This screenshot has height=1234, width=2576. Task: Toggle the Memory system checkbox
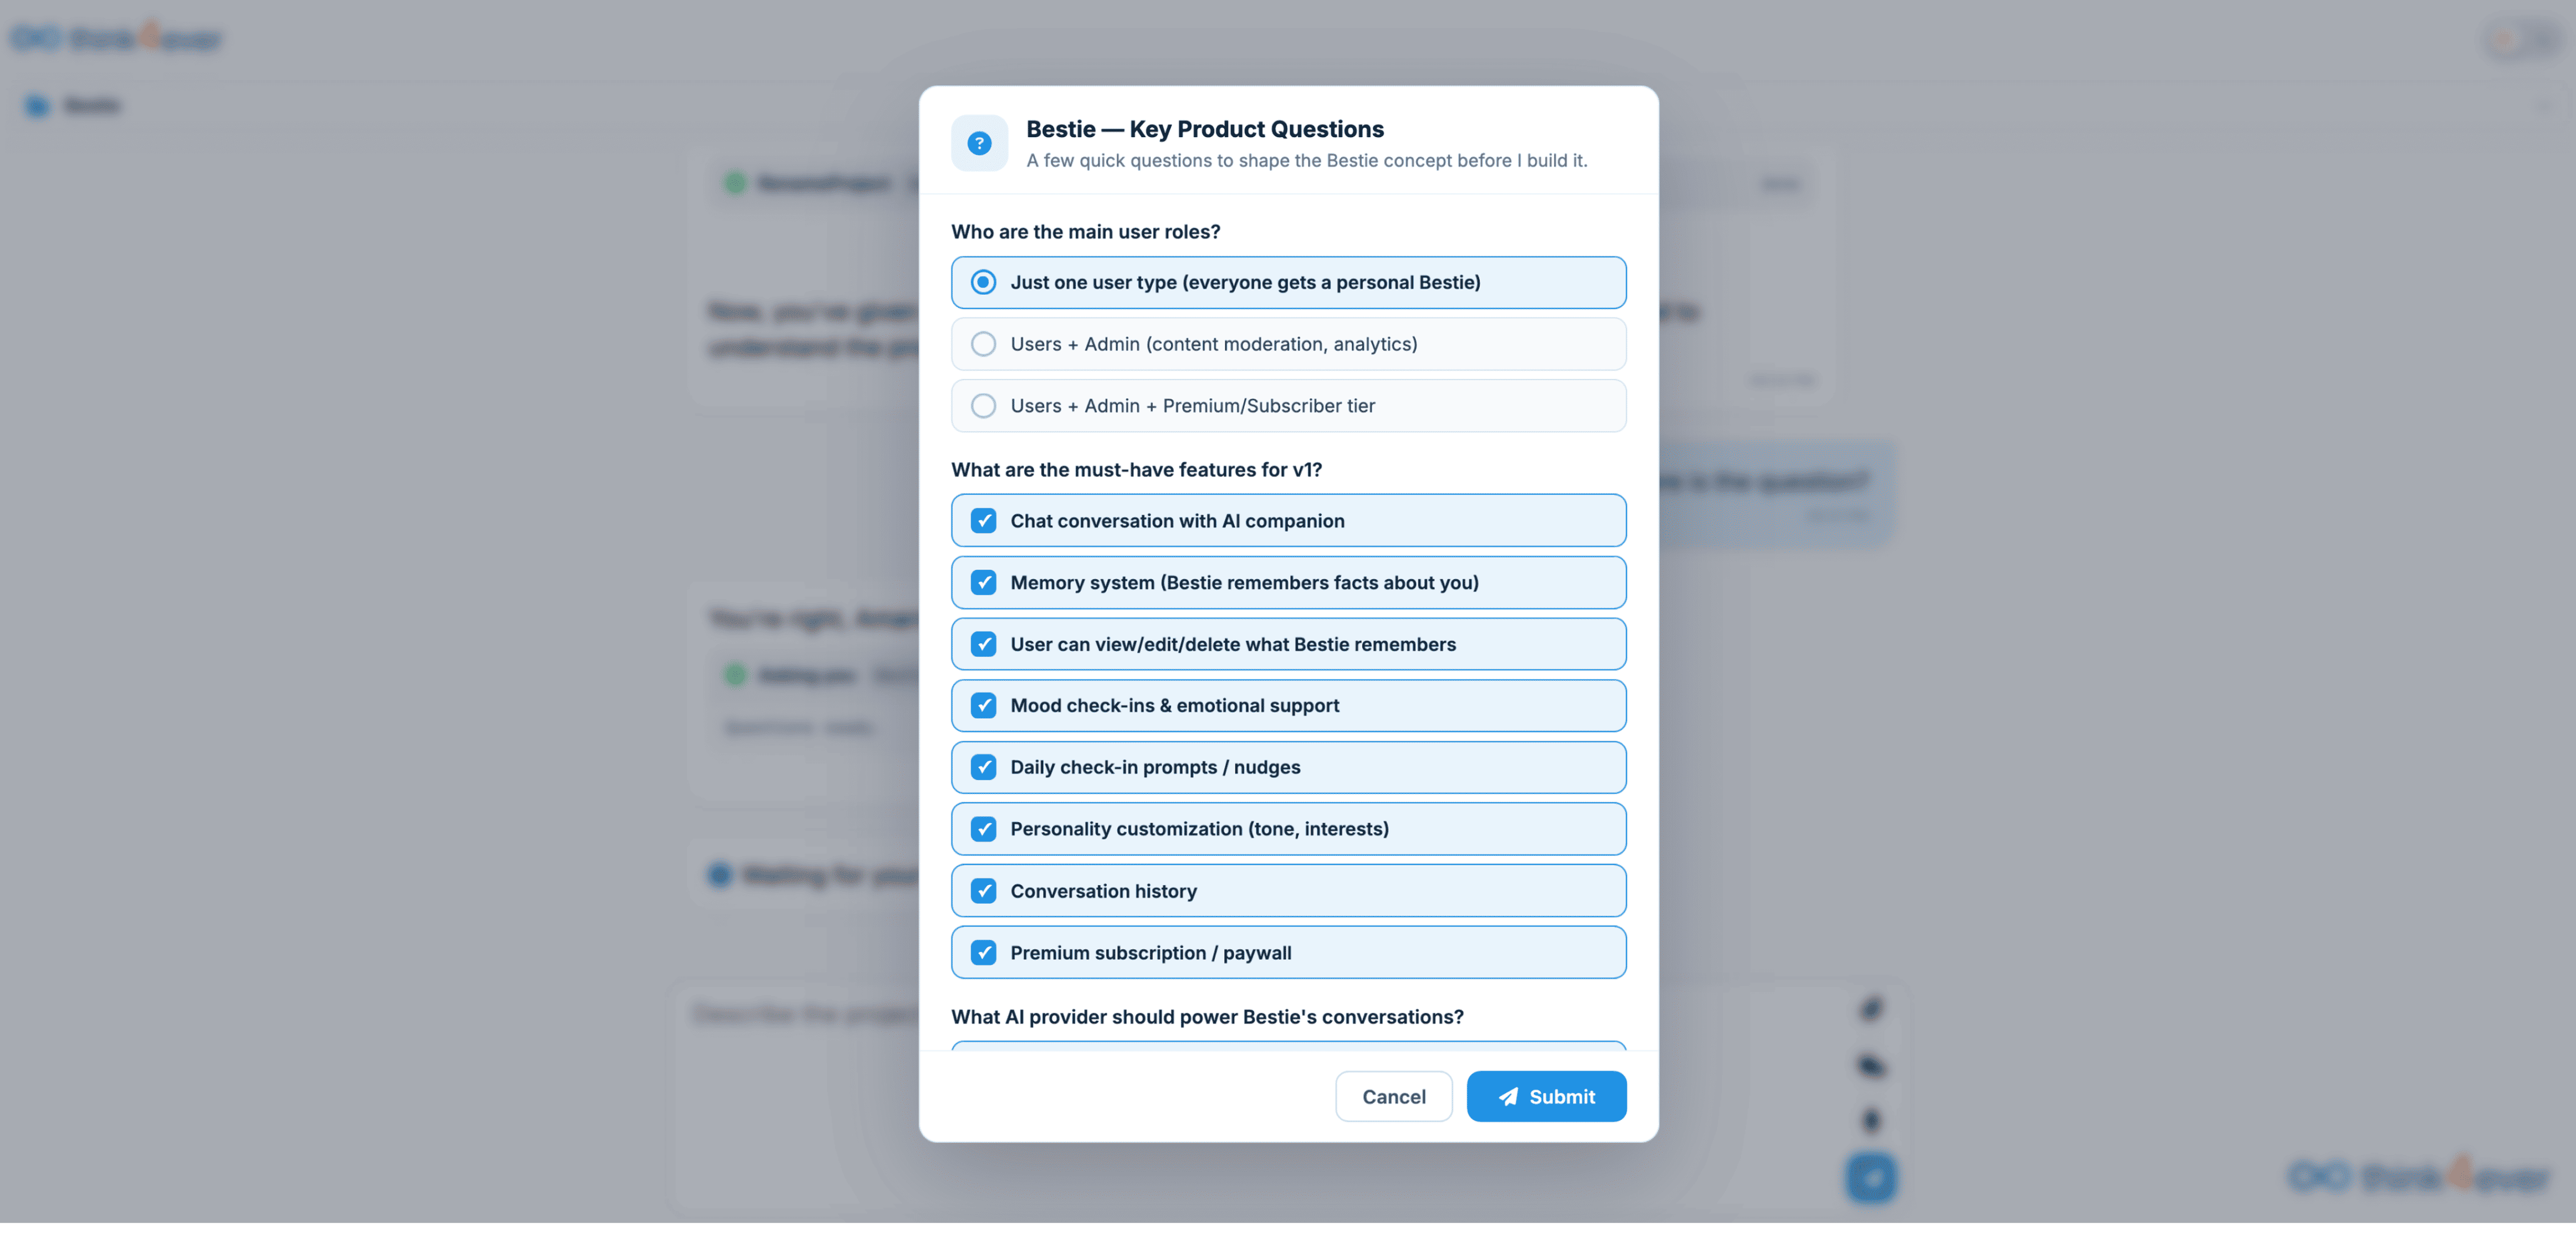1288,583
